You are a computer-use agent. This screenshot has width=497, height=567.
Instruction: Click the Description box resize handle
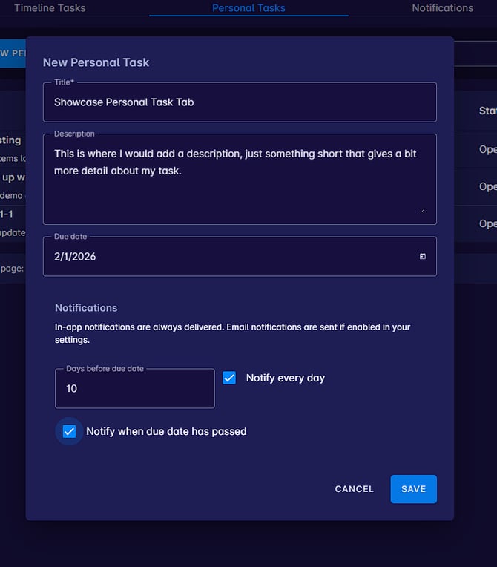(x=424, y=210)
